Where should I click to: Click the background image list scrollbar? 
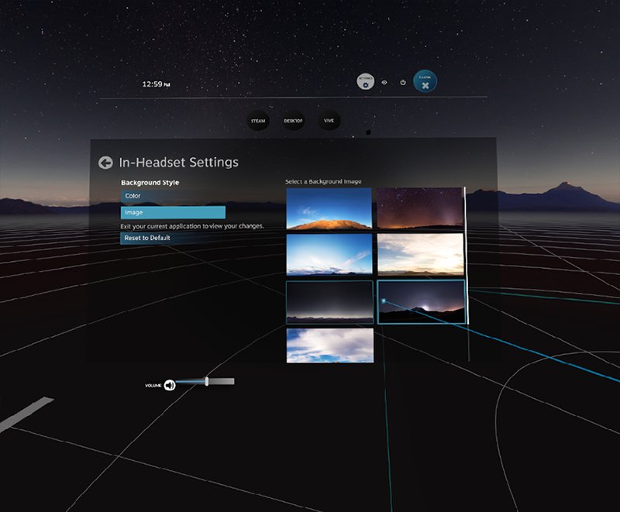click(x=467, y=256)
